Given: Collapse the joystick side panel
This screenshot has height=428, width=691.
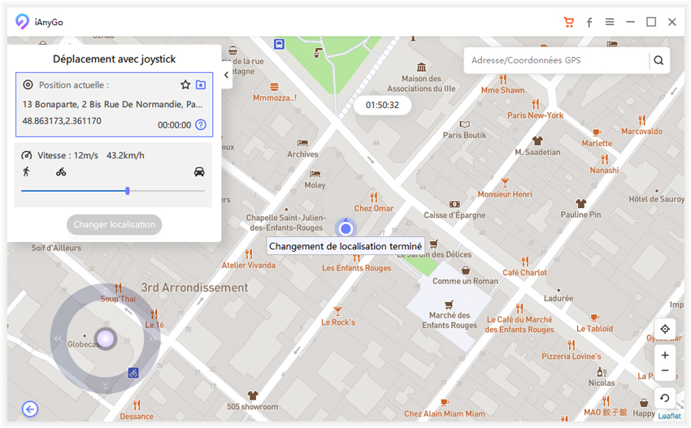Looking at the screenshot, I should click(226, 75).
